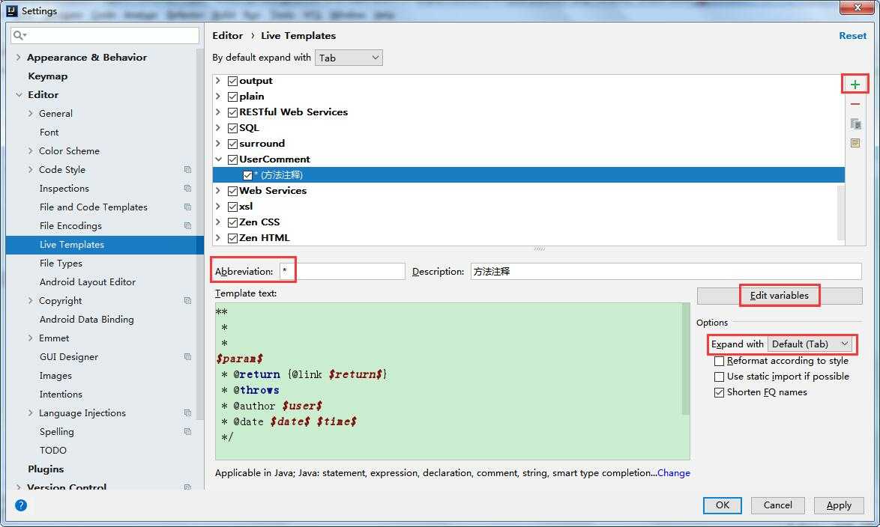The width and height of the screenshot is (880, 527).
Task: Expand the Zen HTML template group
Action: point(218,238)
